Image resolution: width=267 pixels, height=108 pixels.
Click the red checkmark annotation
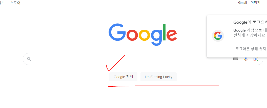[x=116, y=63]
